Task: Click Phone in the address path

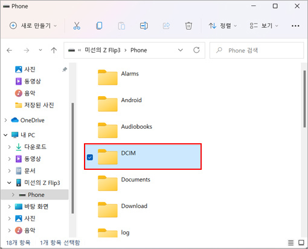Action: tap(139, 50)
